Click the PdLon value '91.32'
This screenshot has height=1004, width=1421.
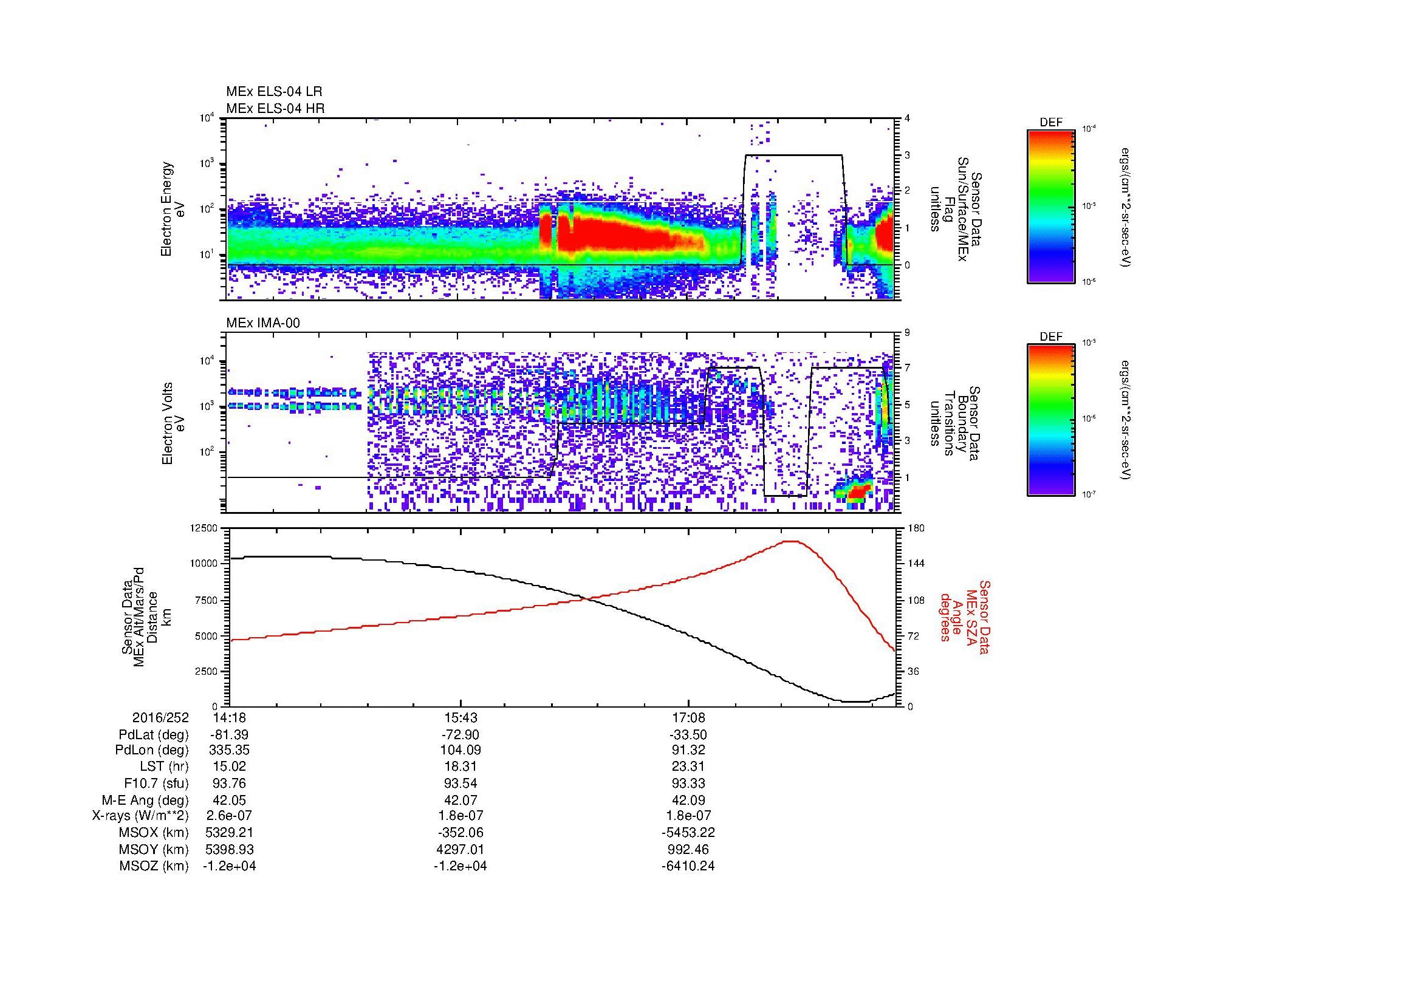688,750
